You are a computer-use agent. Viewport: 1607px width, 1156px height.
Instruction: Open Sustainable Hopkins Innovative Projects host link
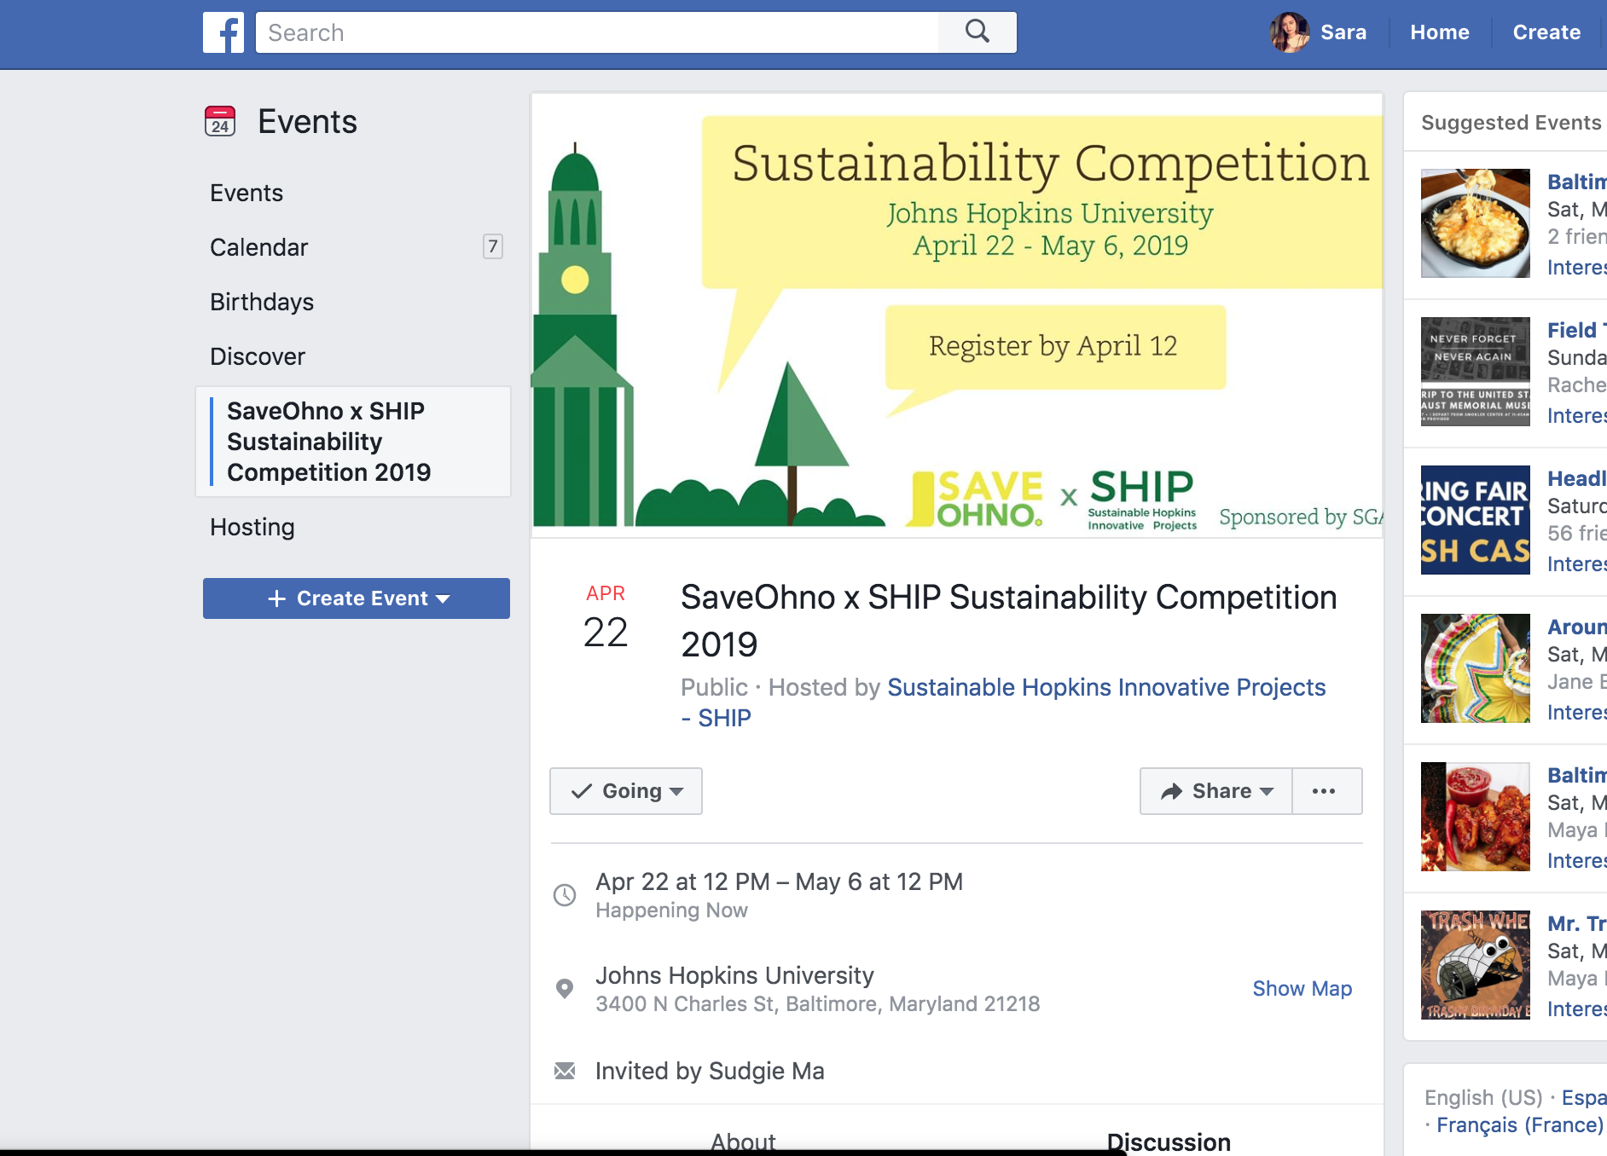(x=1105, y=687)
